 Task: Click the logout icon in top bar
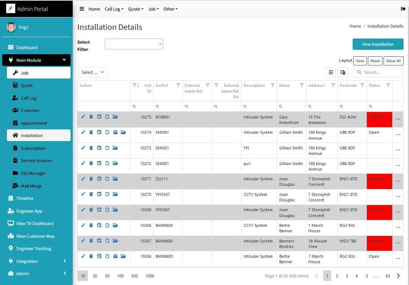coord(403,9)
